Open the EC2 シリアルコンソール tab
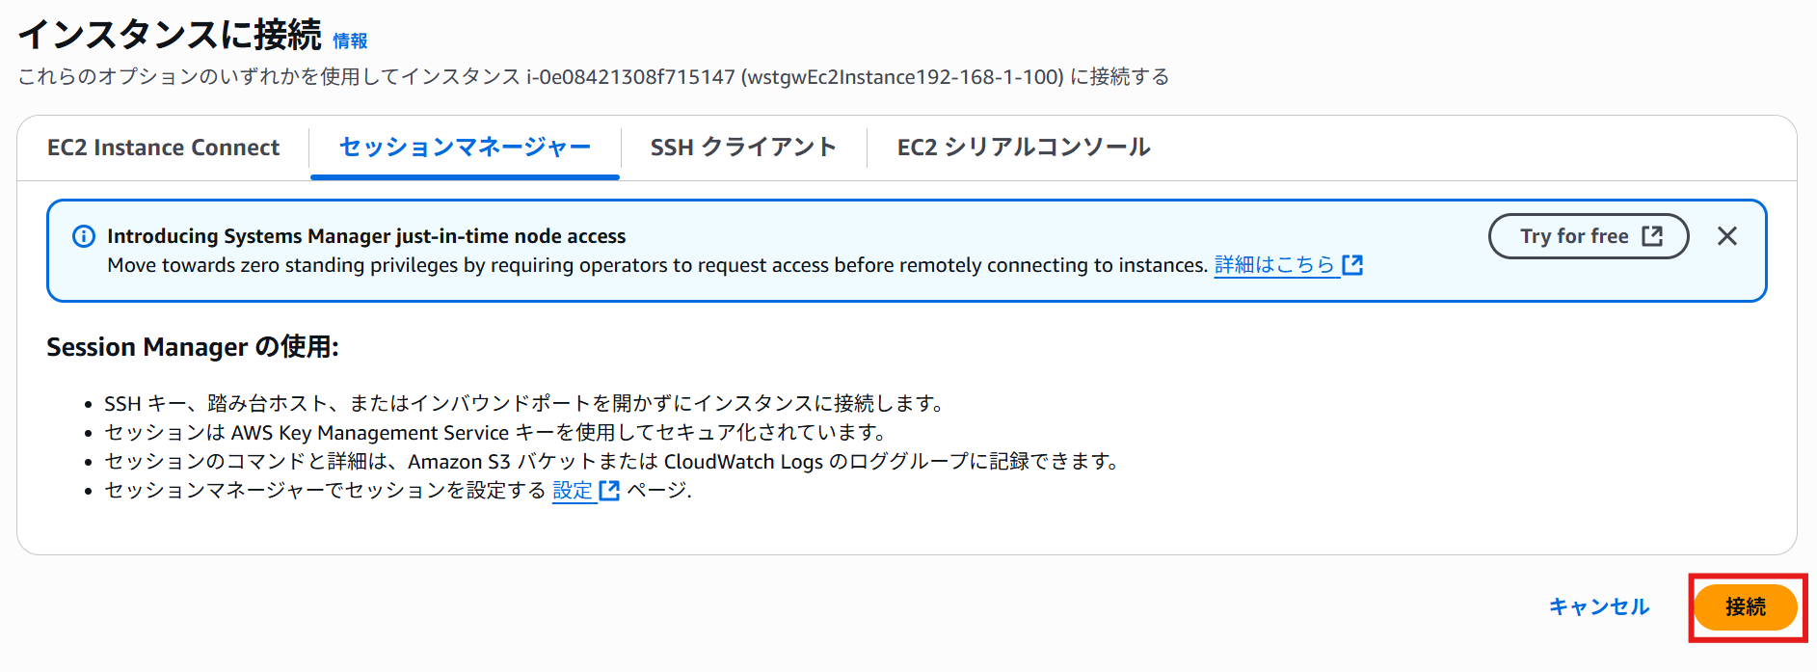 click(x=1024, y=148)
